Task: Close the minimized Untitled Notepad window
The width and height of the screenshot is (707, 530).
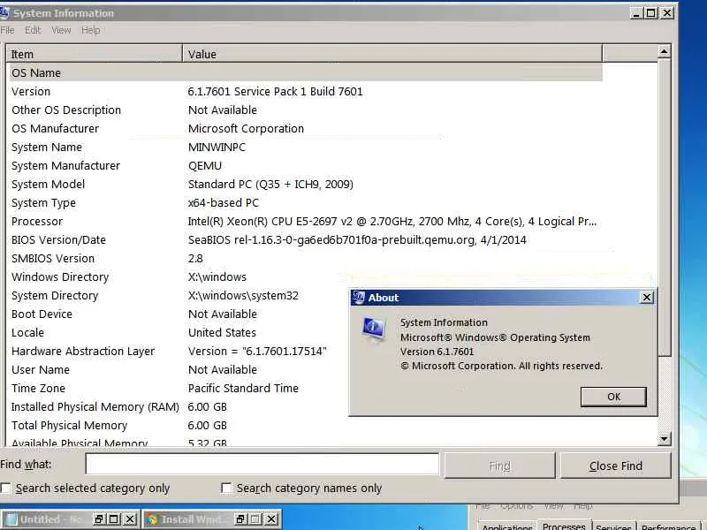Action: [130, 519]
